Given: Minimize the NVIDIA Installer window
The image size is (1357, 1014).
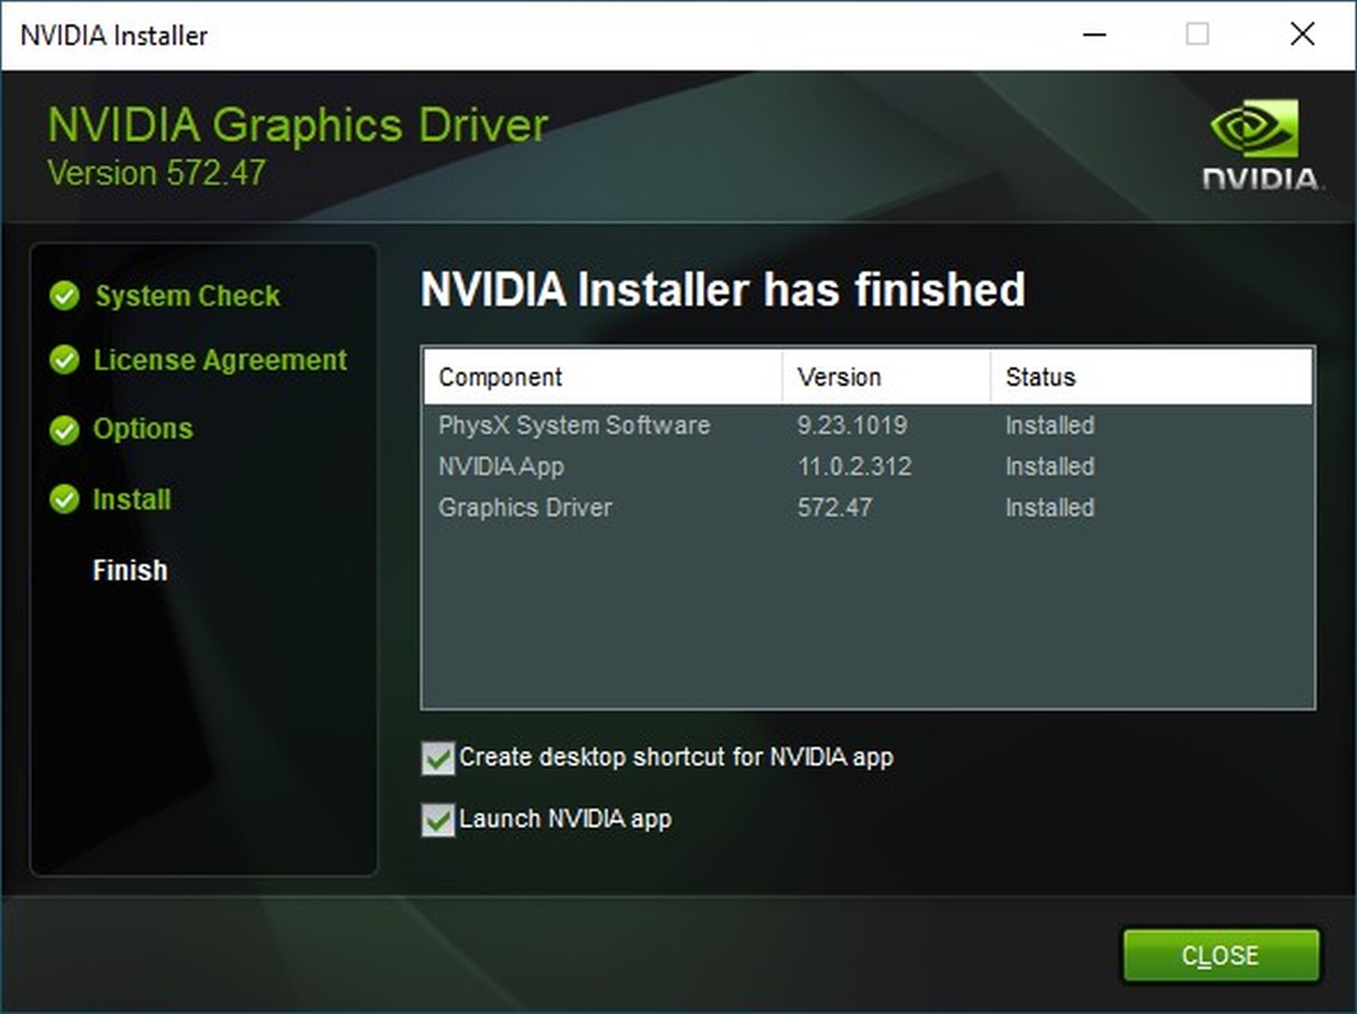Looking at the screenshot, I should (x=1094, y=35).
